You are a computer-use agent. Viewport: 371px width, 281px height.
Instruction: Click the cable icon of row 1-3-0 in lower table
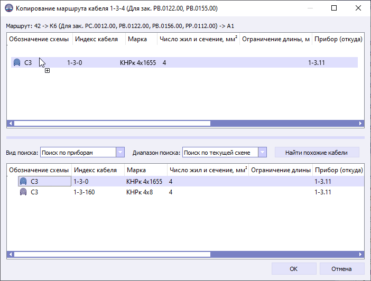(x=23, y=181)
